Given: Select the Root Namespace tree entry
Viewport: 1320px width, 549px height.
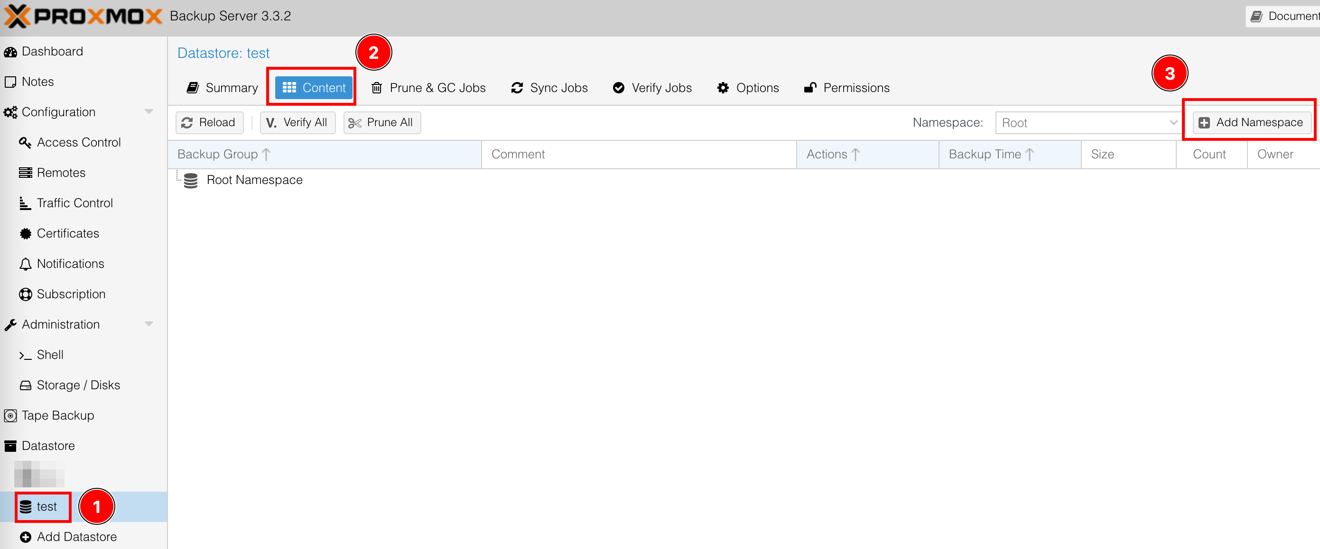Looking at the screenshot, I should point(254,180).
